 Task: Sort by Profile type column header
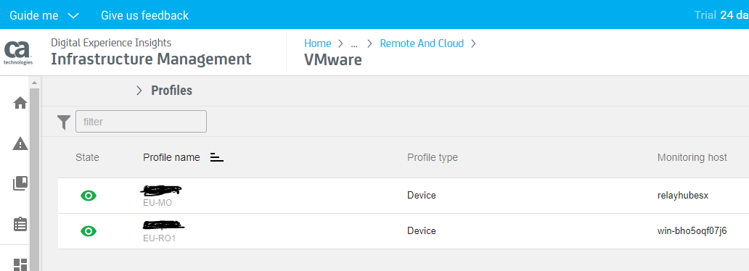pyautogui.click(x=433, y=157)
